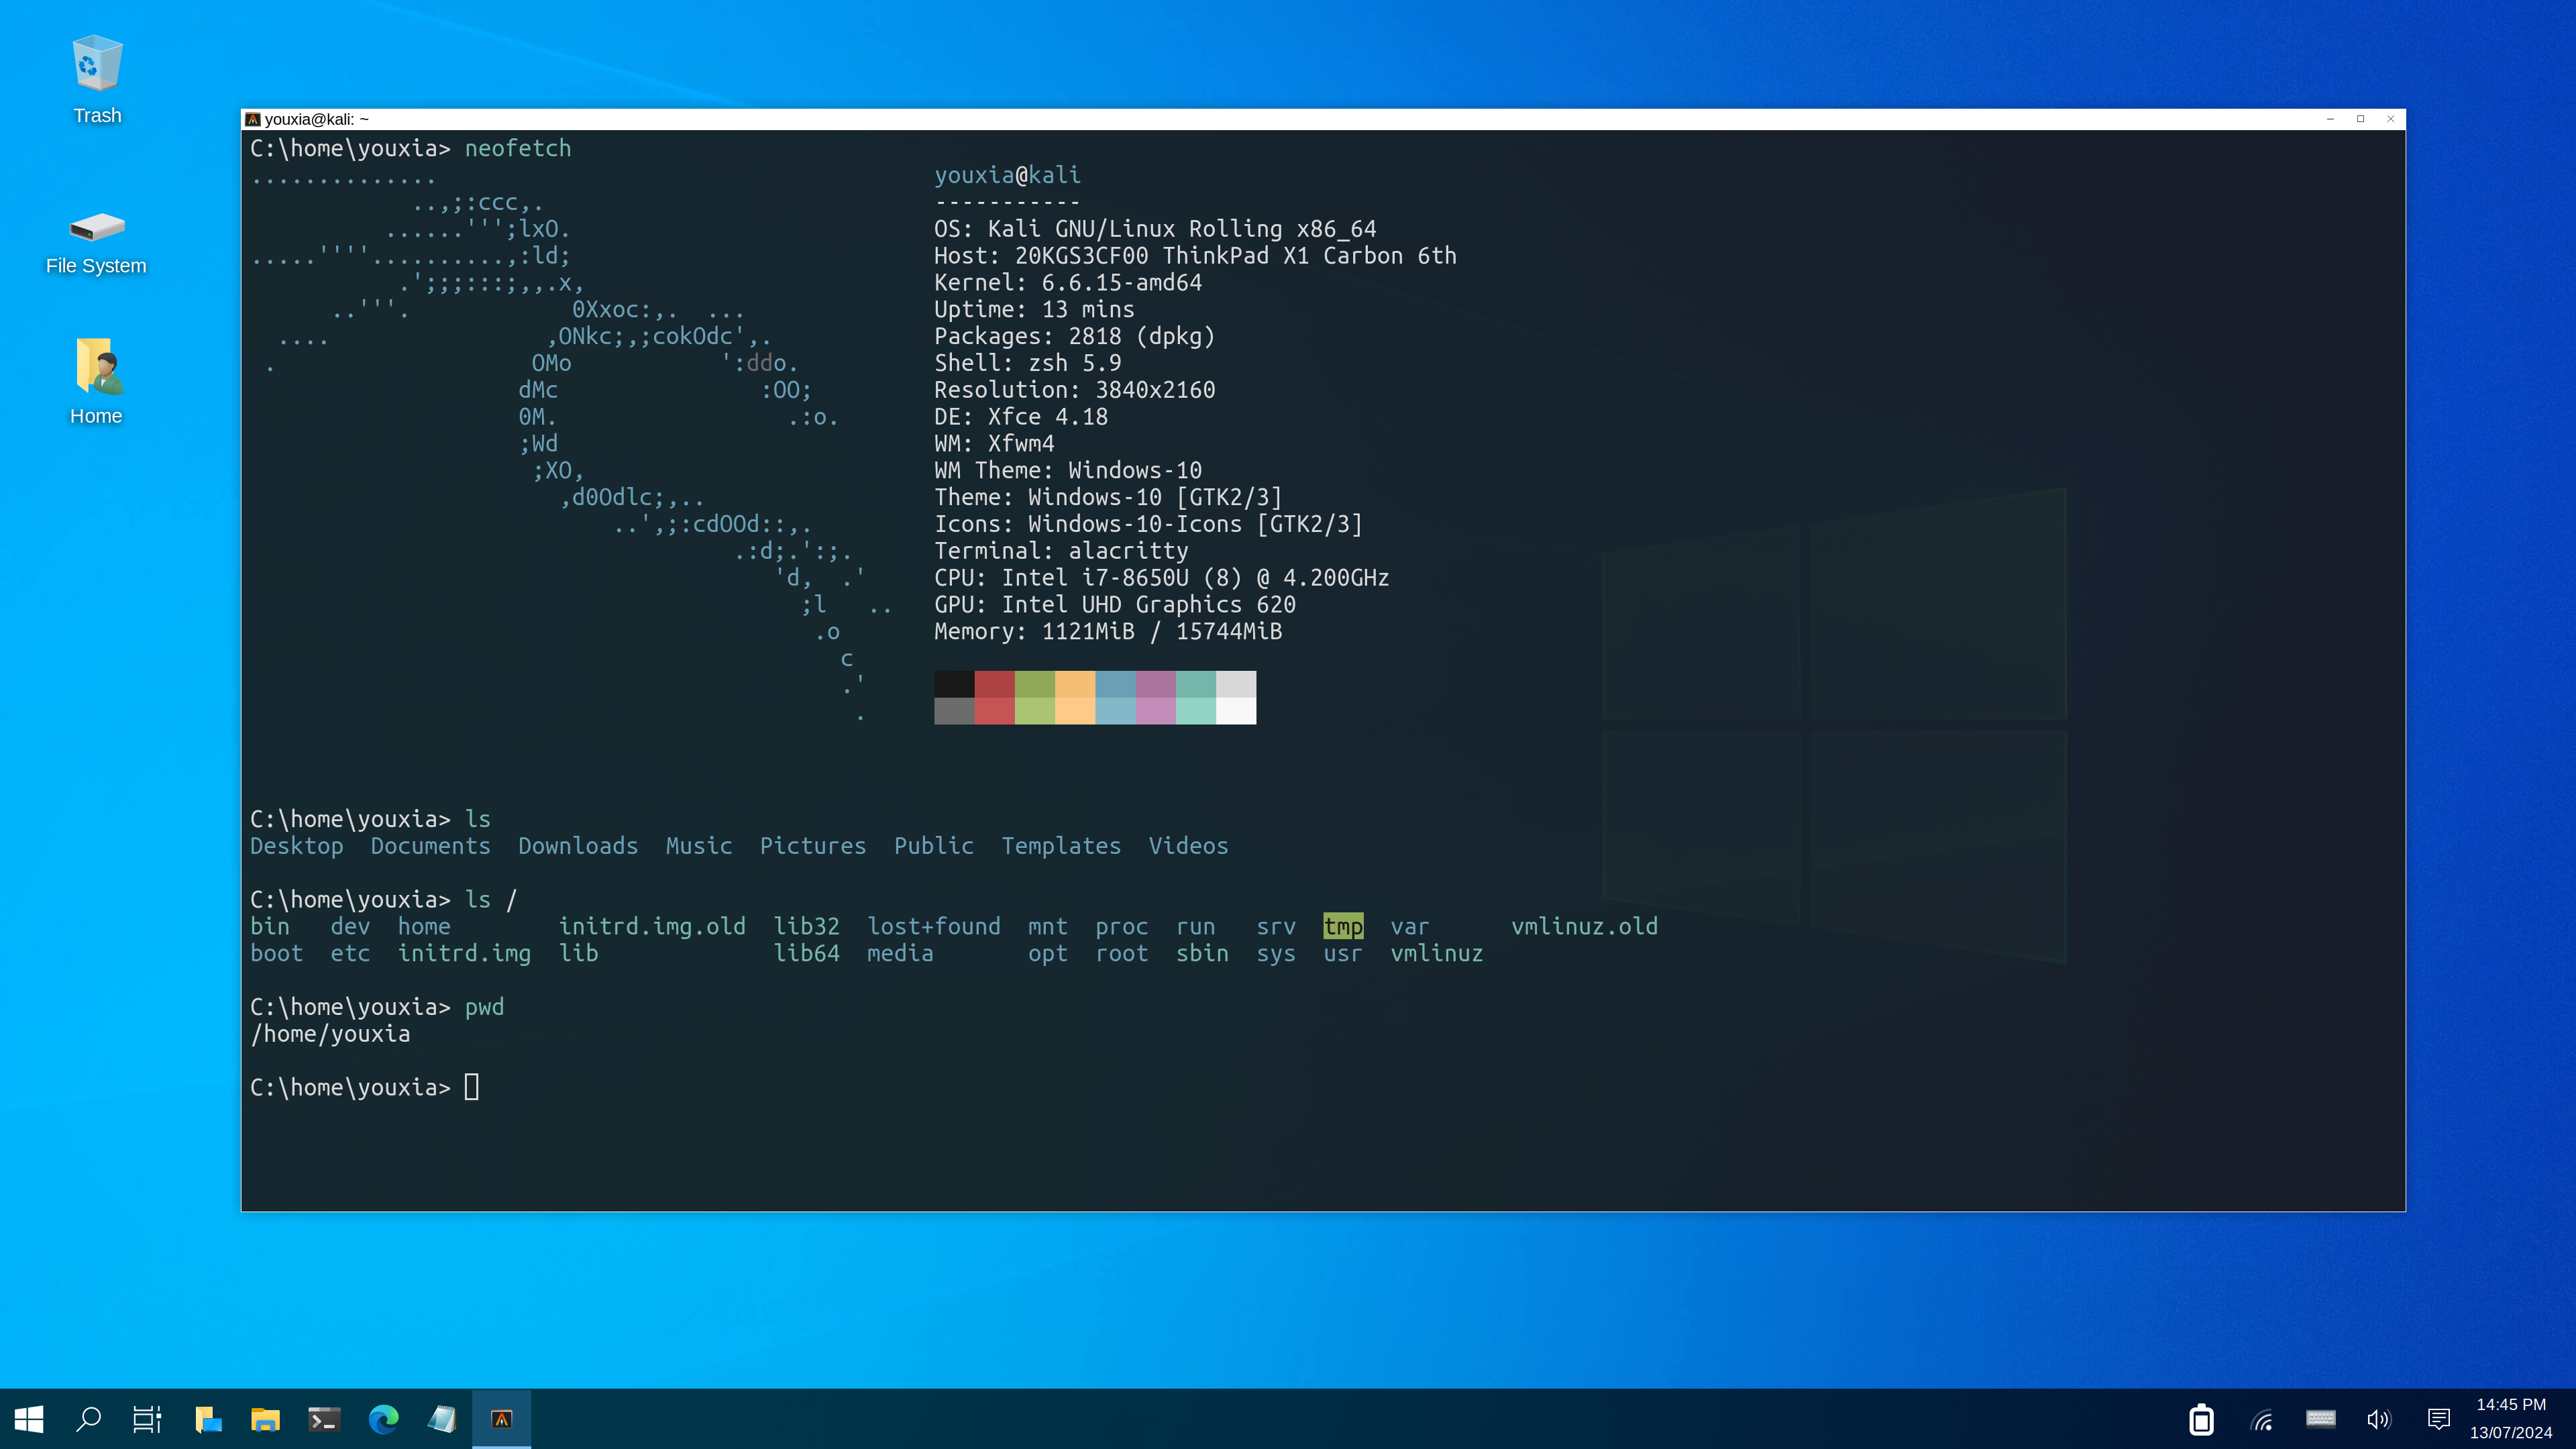The image size is (2576, 1449).
Task: Click the highlighted 'tmp' directory entry
Action: pos(1343,927)
